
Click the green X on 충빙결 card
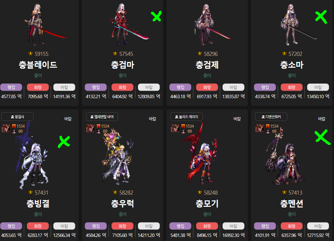coord(64,142)
